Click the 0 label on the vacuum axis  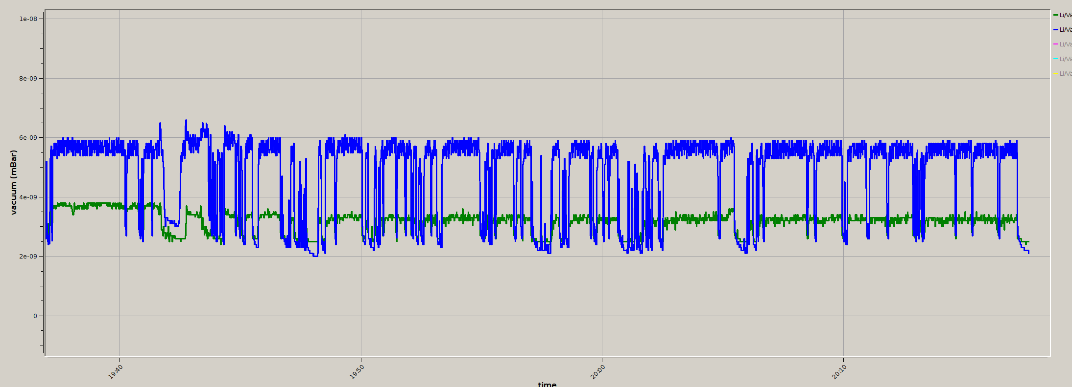coord(35,316)
